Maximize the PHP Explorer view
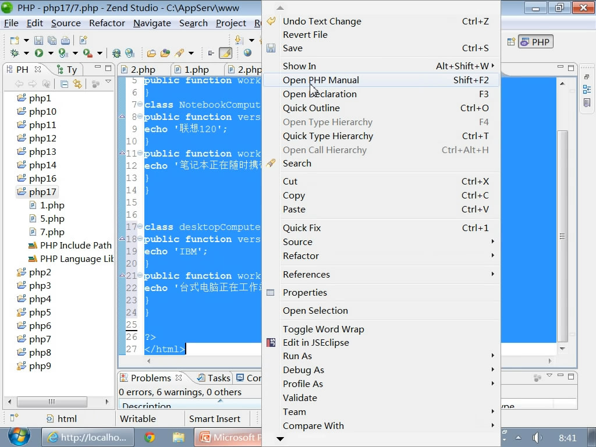Image resolution: width=596 pixels, height=447 pixels. click(x=108, y=68)
